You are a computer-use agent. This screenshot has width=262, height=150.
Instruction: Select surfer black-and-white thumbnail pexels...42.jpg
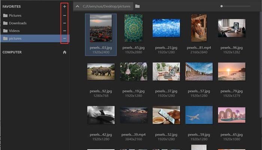[x=101, y=115]
